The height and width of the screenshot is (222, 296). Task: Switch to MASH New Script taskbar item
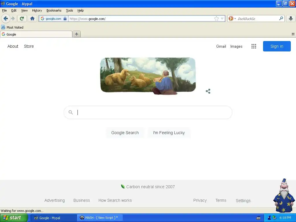tap(100, 218)
